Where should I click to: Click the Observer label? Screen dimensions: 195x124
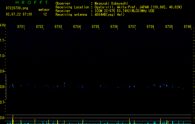63,3
